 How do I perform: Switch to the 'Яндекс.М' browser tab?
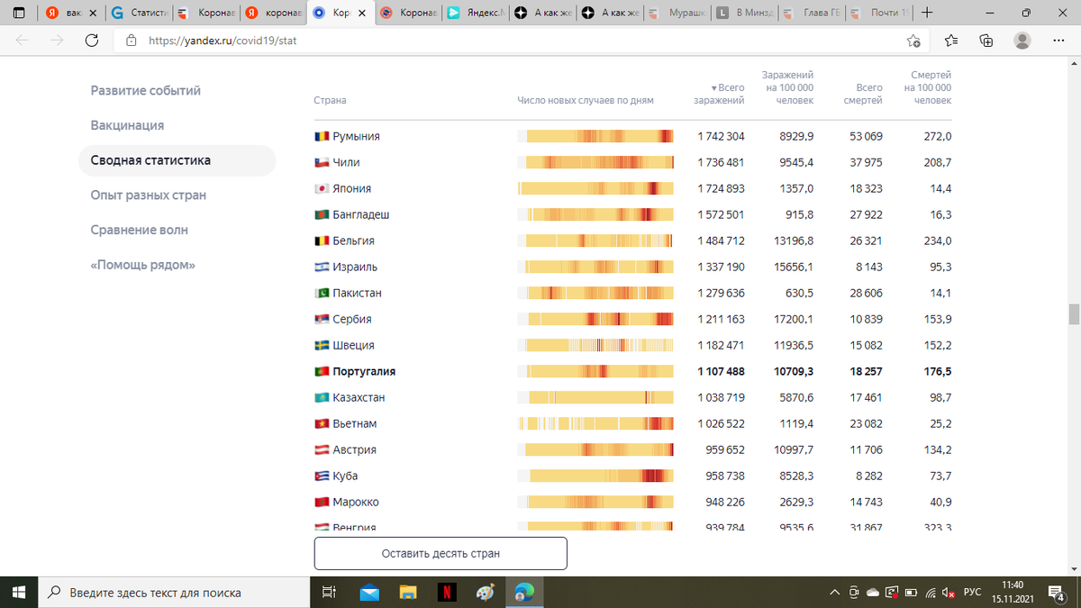point(476,14)
